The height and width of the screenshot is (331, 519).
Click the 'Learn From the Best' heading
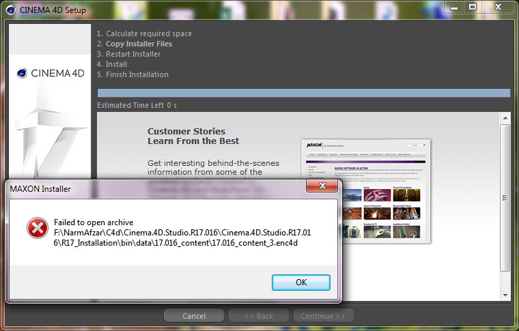(193, 141)
